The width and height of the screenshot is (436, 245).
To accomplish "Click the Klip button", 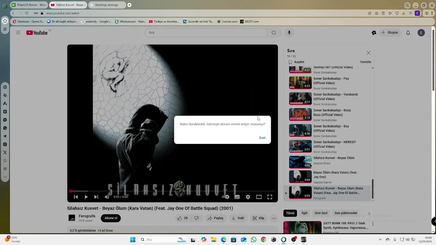I will 258,218.
